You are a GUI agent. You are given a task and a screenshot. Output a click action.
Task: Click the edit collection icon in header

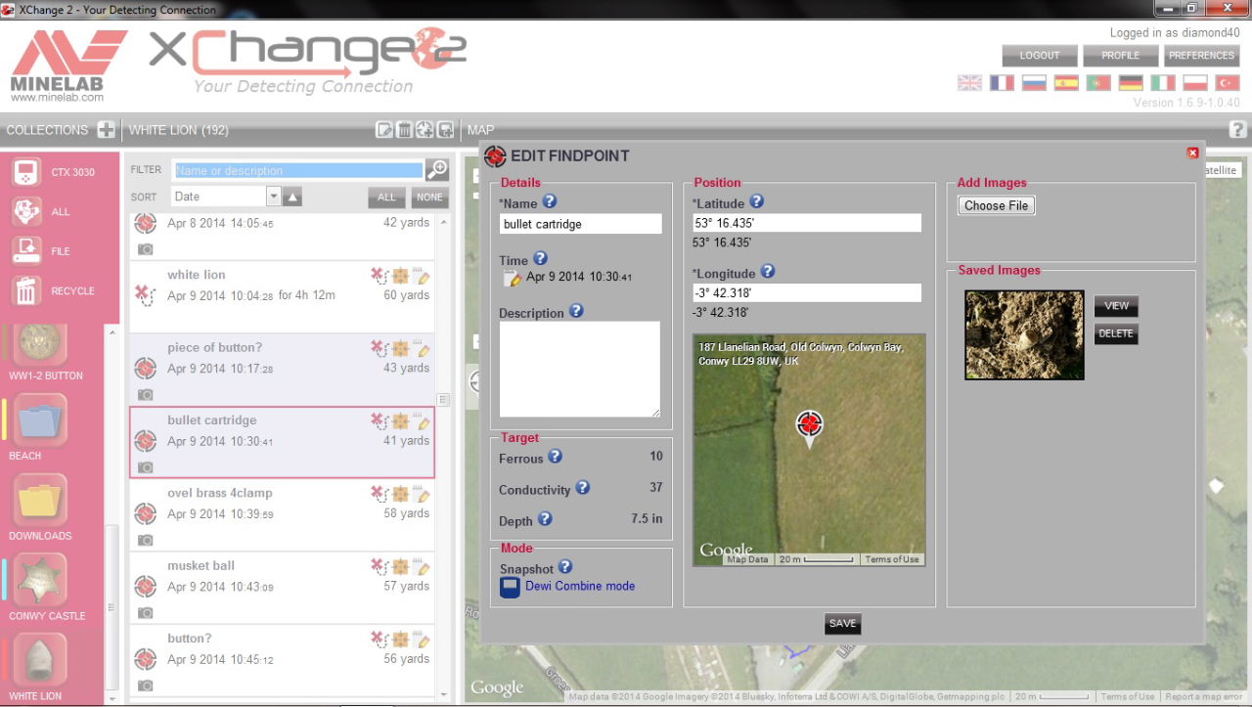tap(384, 130)
